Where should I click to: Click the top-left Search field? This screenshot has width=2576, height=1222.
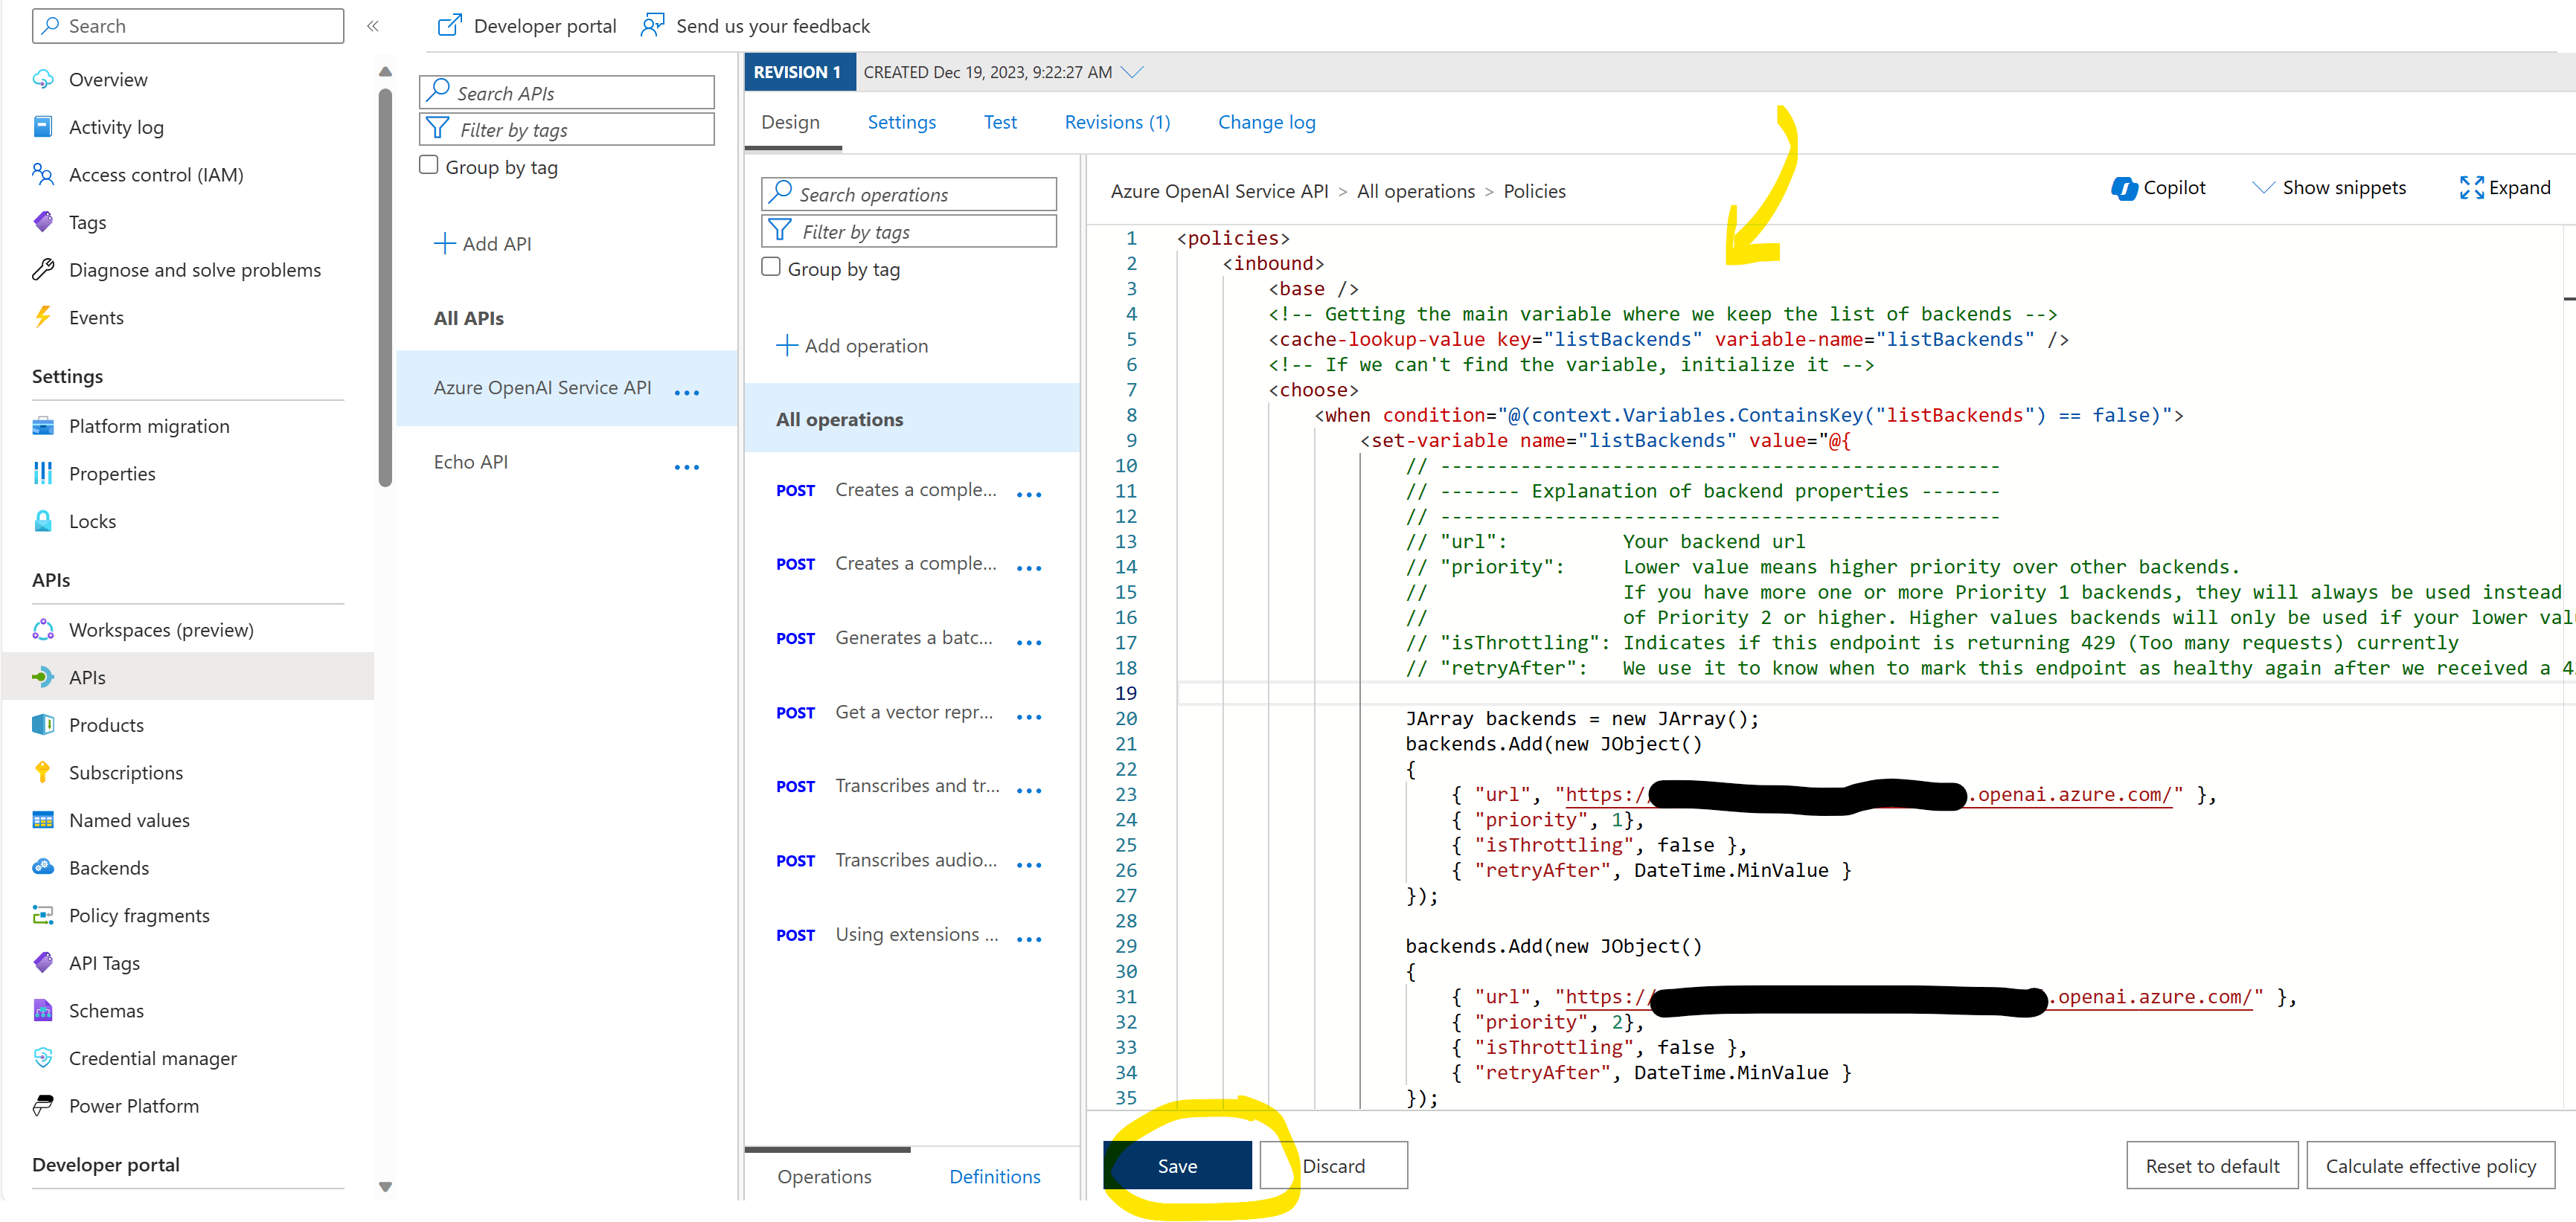pos(187,25)
